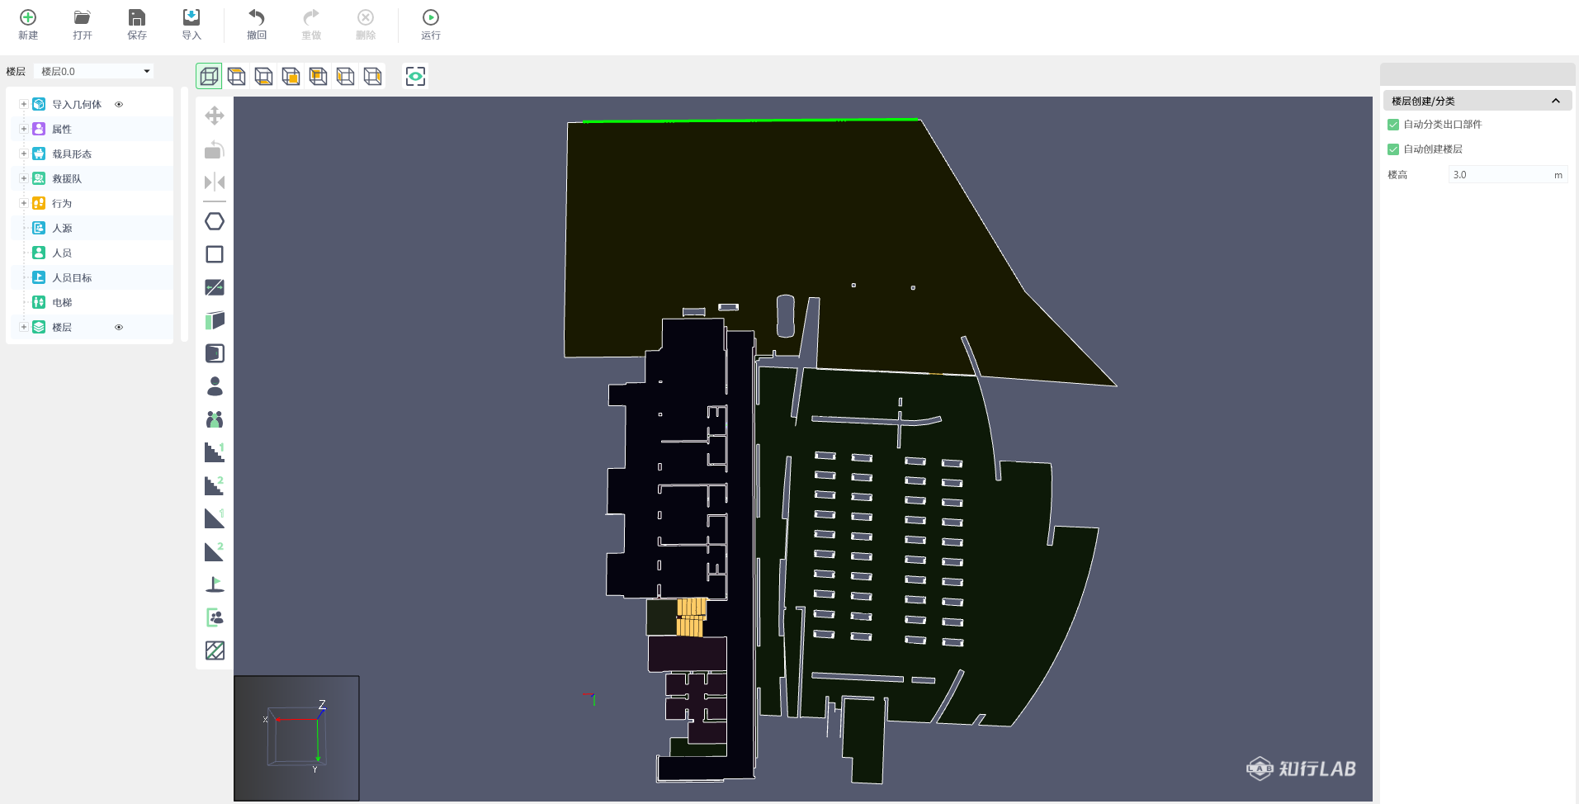The width and height of the screenshot is (1579, 804).
Task: Select the stairs 1 tool
Action: pyautogui.click(x=215, y=452)
